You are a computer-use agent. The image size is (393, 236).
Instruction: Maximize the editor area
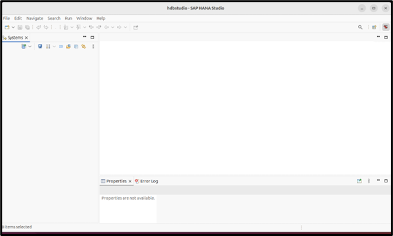tap(386, 37)
